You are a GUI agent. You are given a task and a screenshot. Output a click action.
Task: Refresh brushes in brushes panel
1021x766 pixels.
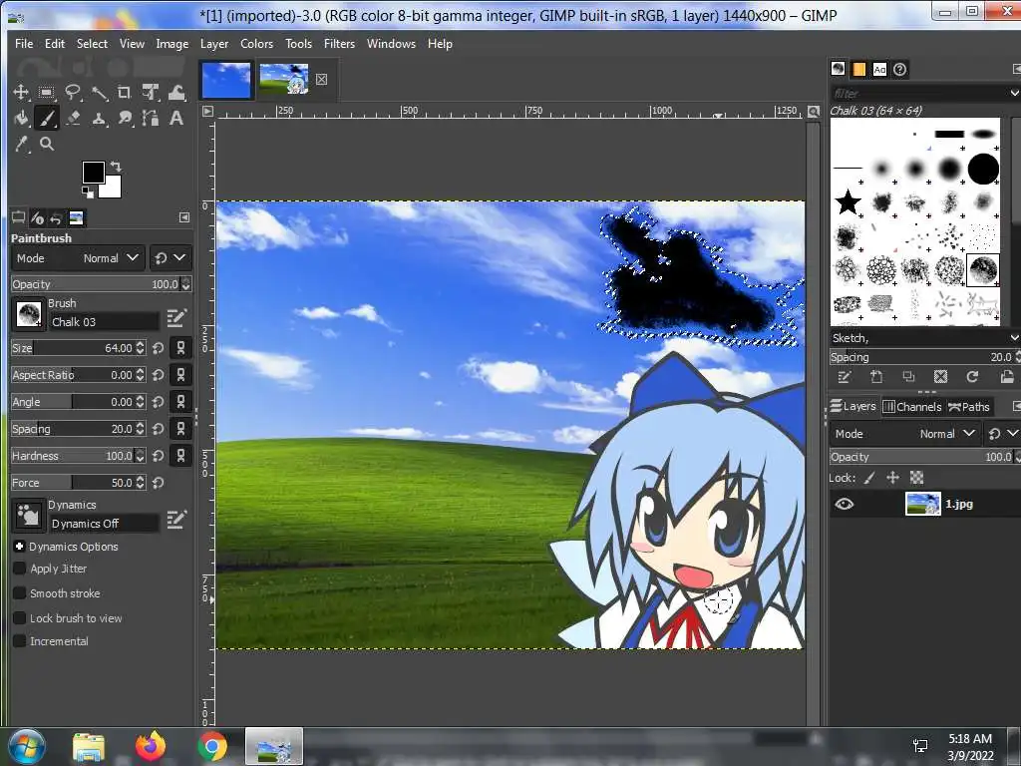[972, 376]
